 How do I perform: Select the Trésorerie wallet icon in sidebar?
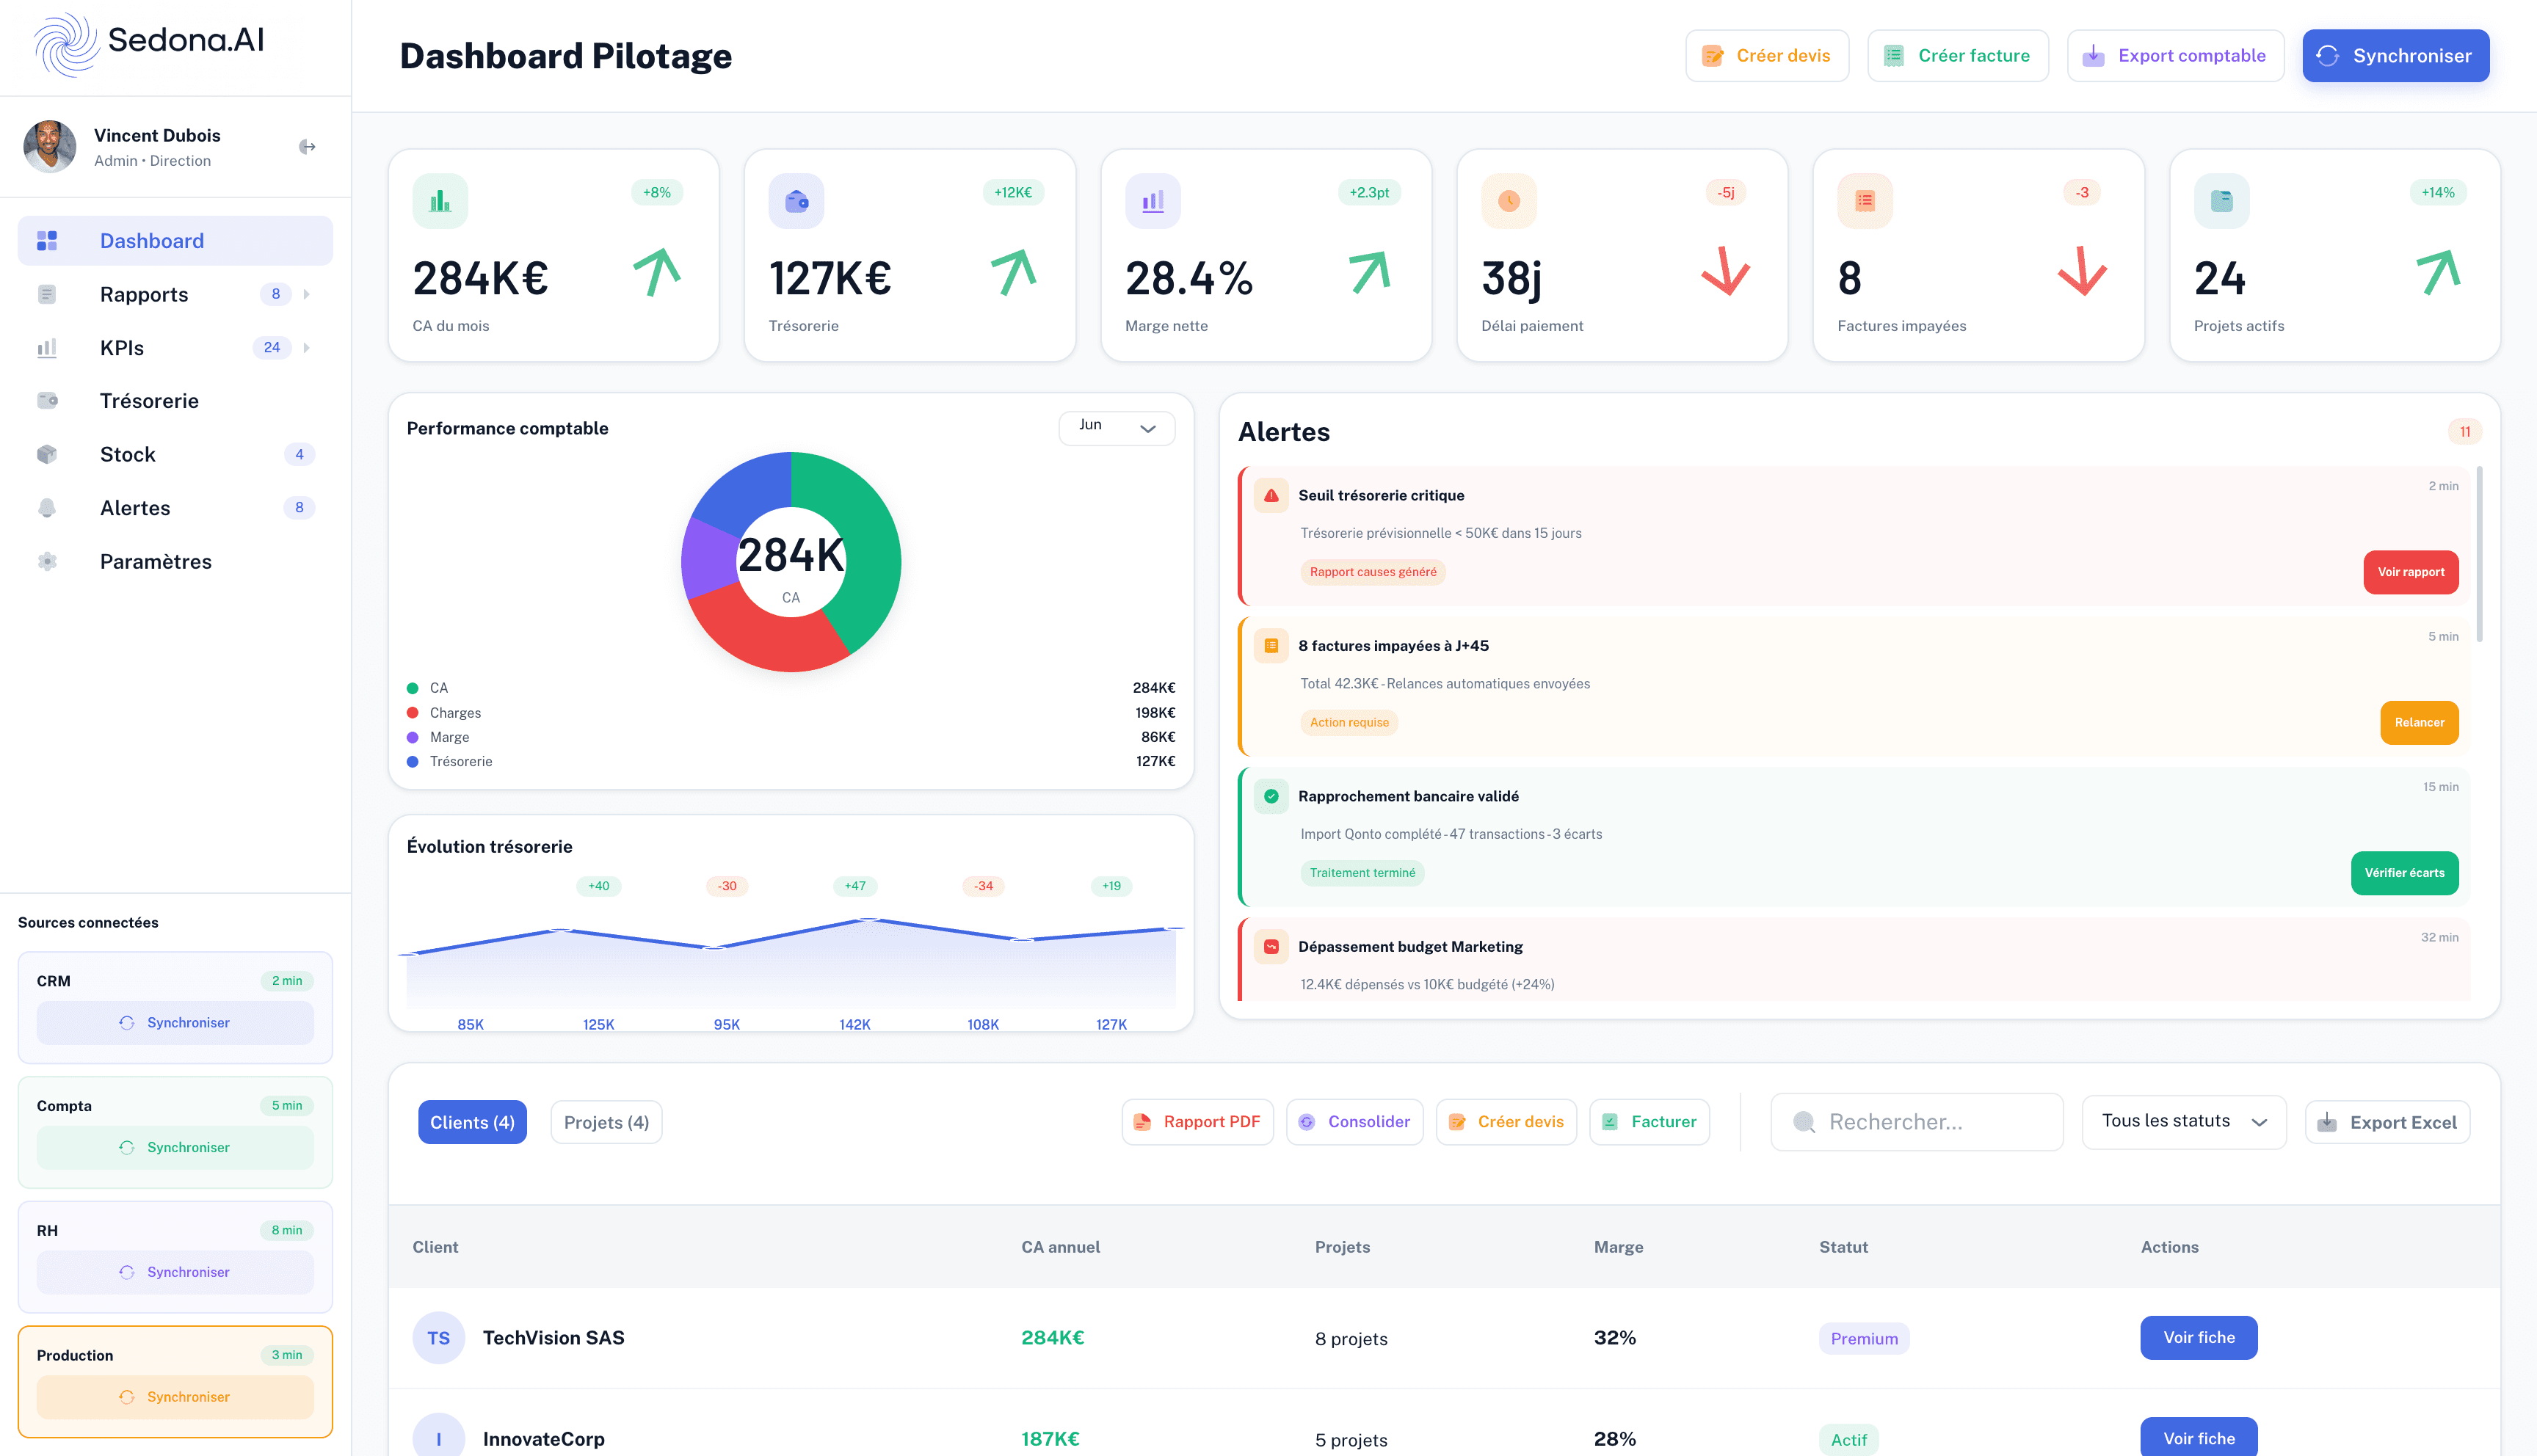(x=47, y=400)
